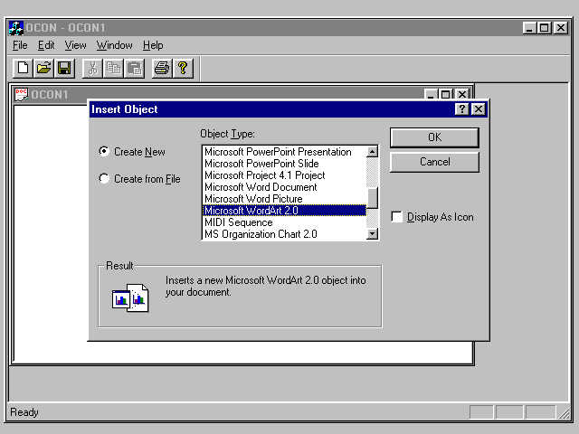Choose Microsoft Word Document from the list
The width and height of the screenshot is (579, 434).
(x=252, y=187)
